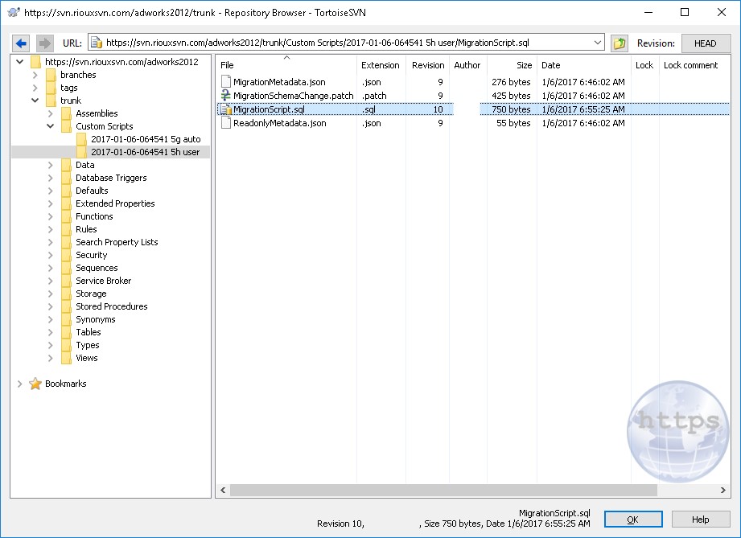Select the Defaults tree item

coord(92,191)
